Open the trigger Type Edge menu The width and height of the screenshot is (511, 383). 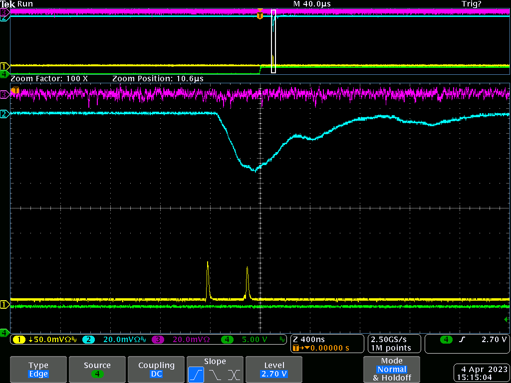pos(38,370)
